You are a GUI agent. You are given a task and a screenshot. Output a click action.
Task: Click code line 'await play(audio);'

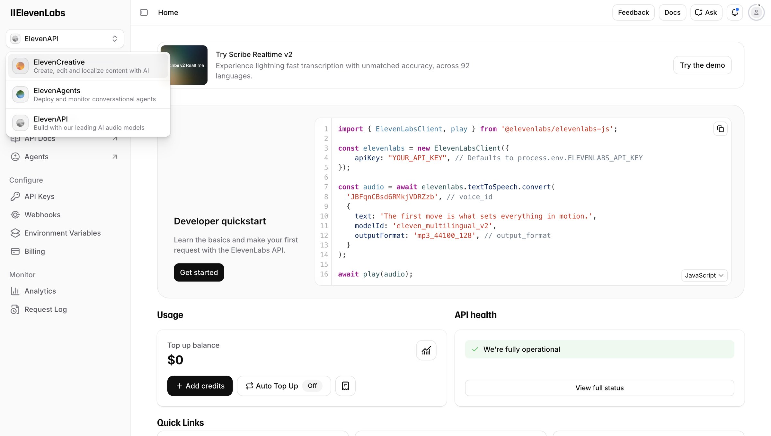(375, 274)
